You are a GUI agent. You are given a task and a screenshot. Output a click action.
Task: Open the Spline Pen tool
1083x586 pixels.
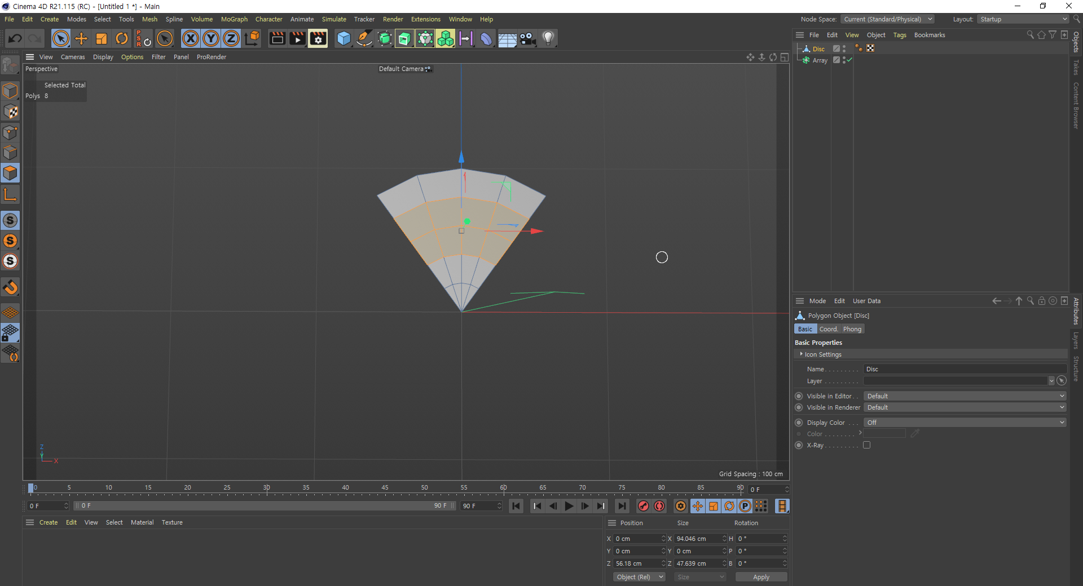pos(364,38)
